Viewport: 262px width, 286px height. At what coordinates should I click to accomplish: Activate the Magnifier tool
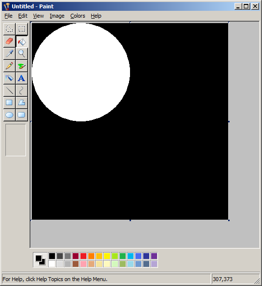pos(22,54)
